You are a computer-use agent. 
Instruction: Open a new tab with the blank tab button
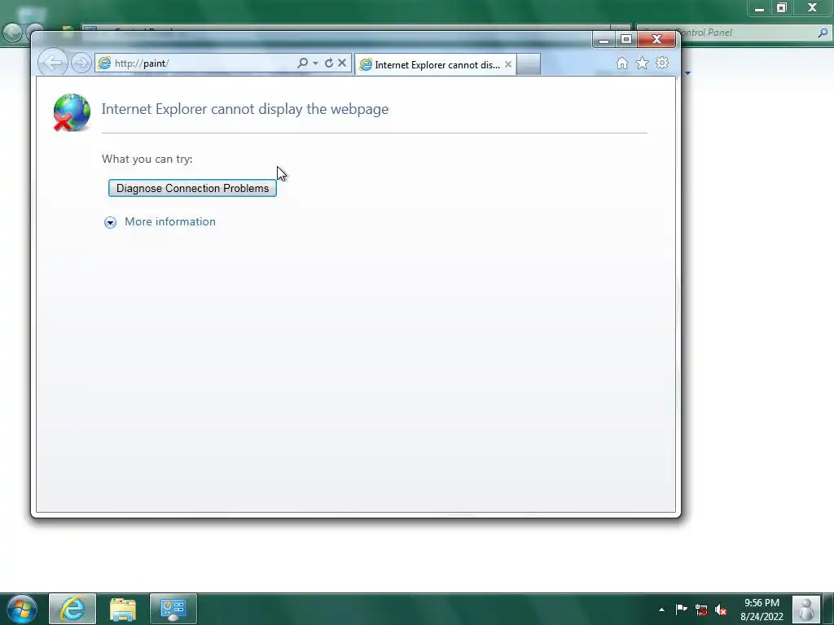528,65
